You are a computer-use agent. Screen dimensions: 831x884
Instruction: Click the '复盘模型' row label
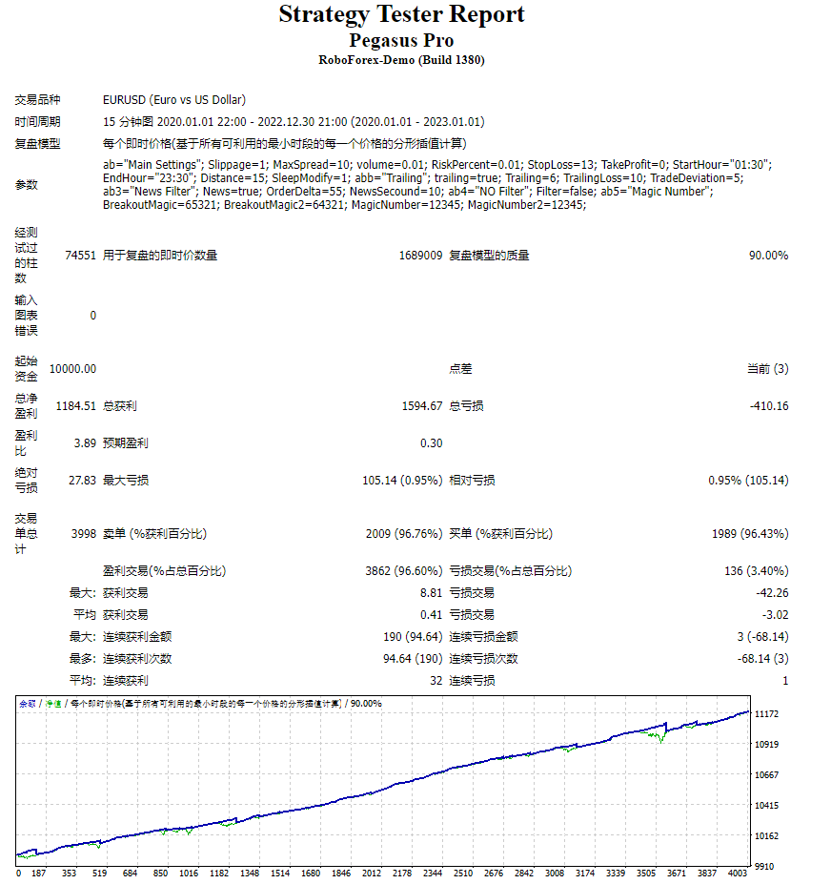point(37,144)
